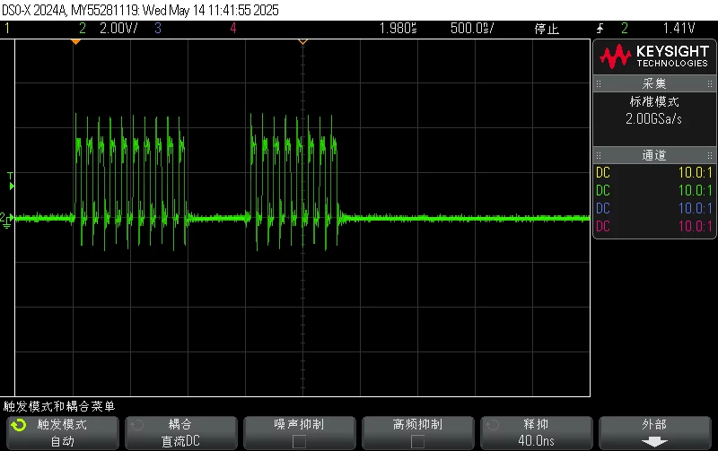Click the down arrow on the 外部 softkey
This screenshot has height=451, width=718.
click(654, 441)
